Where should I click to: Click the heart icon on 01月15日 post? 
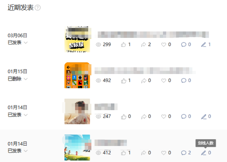point(164,81)
